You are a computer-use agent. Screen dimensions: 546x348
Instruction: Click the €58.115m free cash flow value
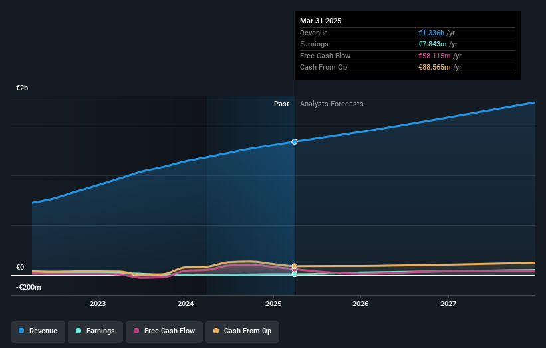coord(434,56)
